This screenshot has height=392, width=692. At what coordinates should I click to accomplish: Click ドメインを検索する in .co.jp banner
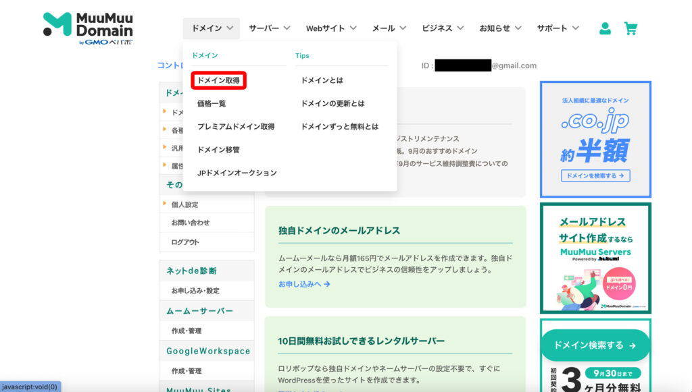click(595, 175)
